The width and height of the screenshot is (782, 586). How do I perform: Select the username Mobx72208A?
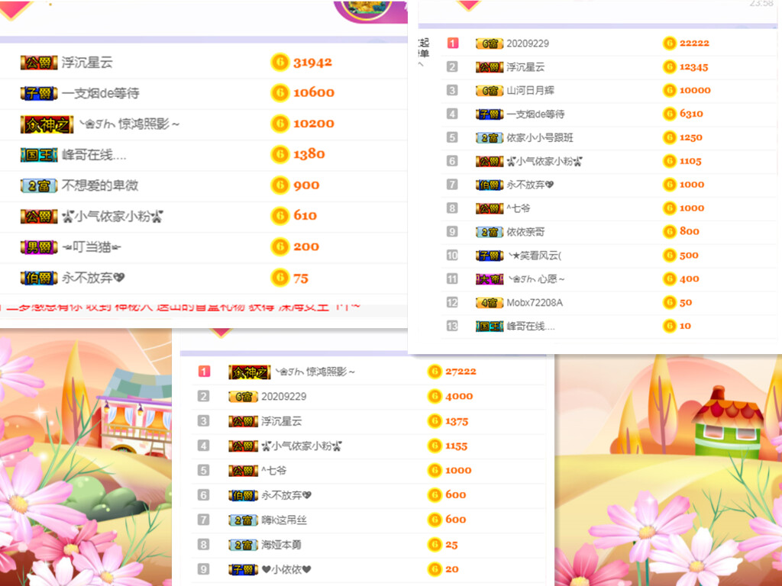click(535, 303)
